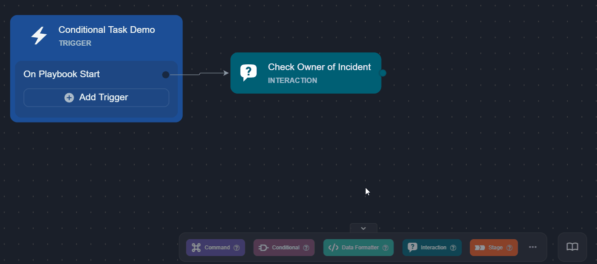The height and width of the screenshot is (264, 597).
Task: Open documentation via the book icon
Action: (x=572, y=247)
